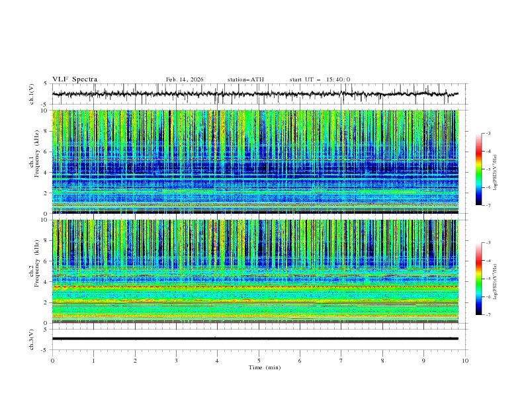This screenshot has width=524, height=405.
Task: Click the "station=ATH" header label
Action: pyautogui.click(x=245, y=79)
